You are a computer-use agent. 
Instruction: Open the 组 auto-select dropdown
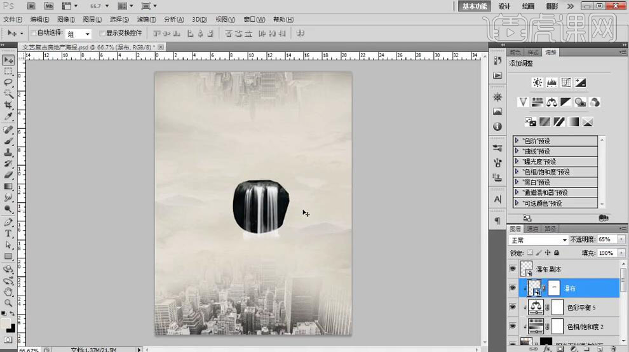(79, 34)
